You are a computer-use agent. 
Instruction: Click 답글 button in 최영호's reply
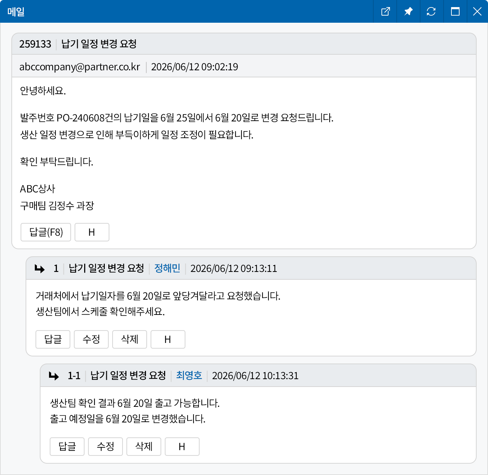click(x=67, y=447)
